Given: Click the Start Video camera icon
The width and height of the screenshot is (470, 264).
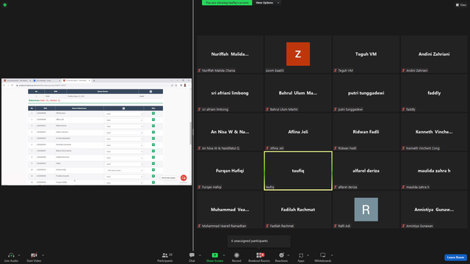Looking at the screenshot, I should 34,255.
